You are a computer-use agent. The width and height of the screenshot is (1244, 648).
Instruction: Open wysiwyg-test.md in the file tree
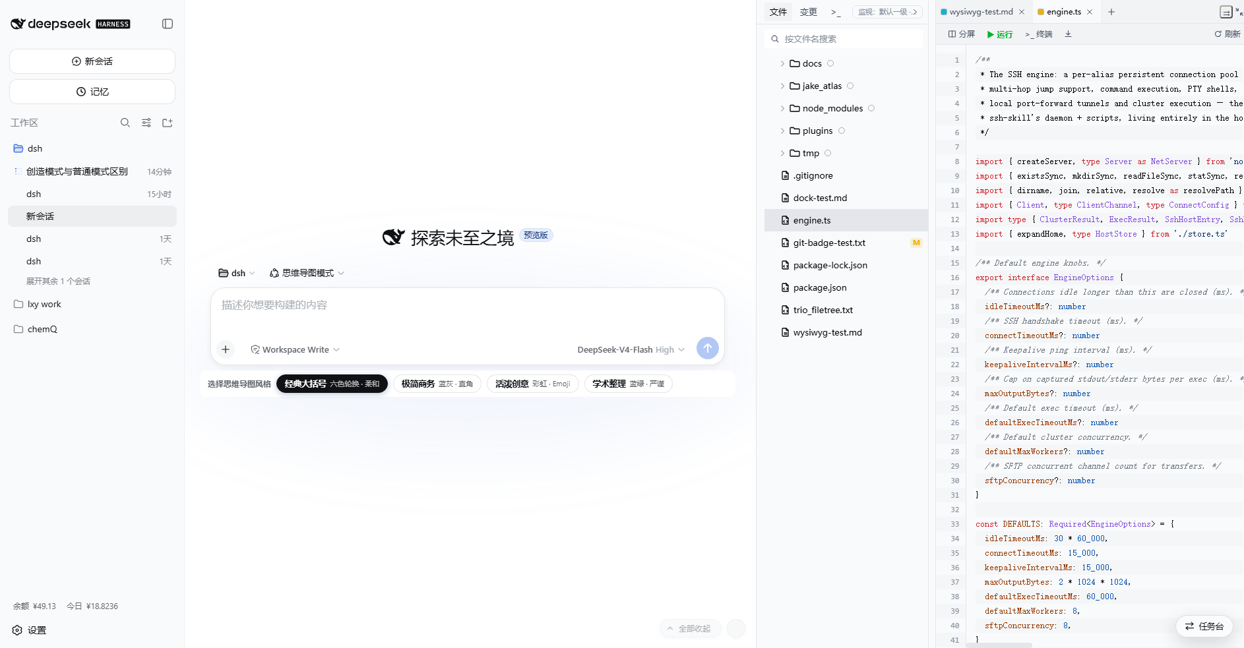click(846, 332)
